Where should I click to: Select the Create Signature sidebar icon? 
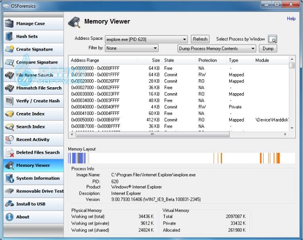click(x=9, y=49)
